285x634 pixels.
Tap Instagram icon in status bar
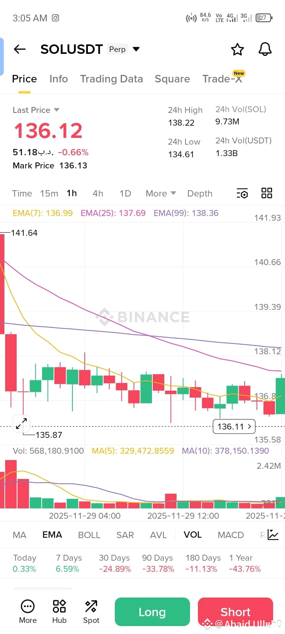coord(55,18)
